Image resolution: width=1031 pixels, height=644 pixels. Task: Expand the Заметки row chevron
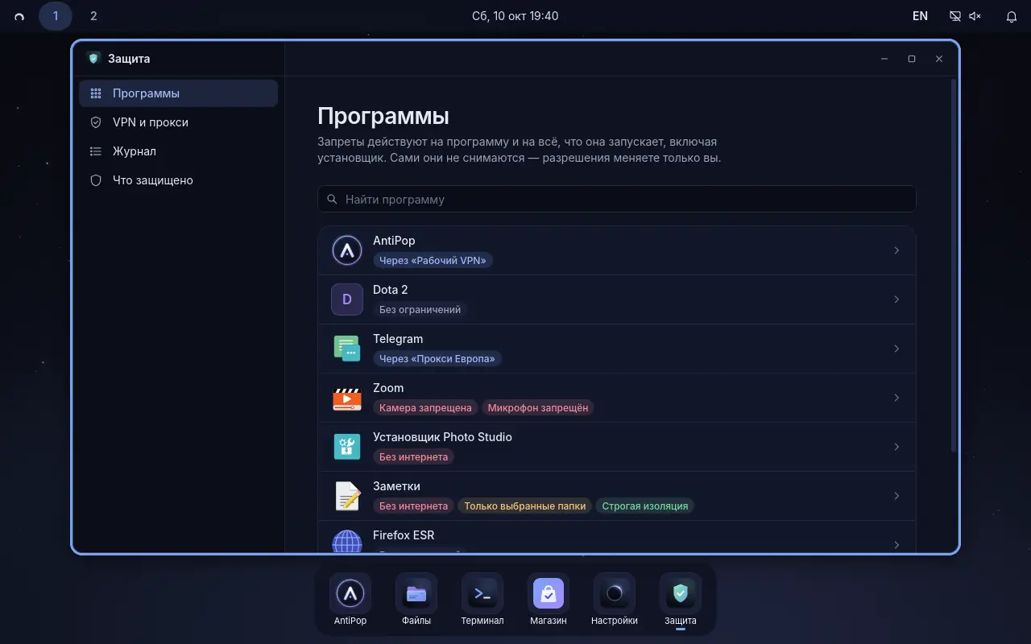896,496
